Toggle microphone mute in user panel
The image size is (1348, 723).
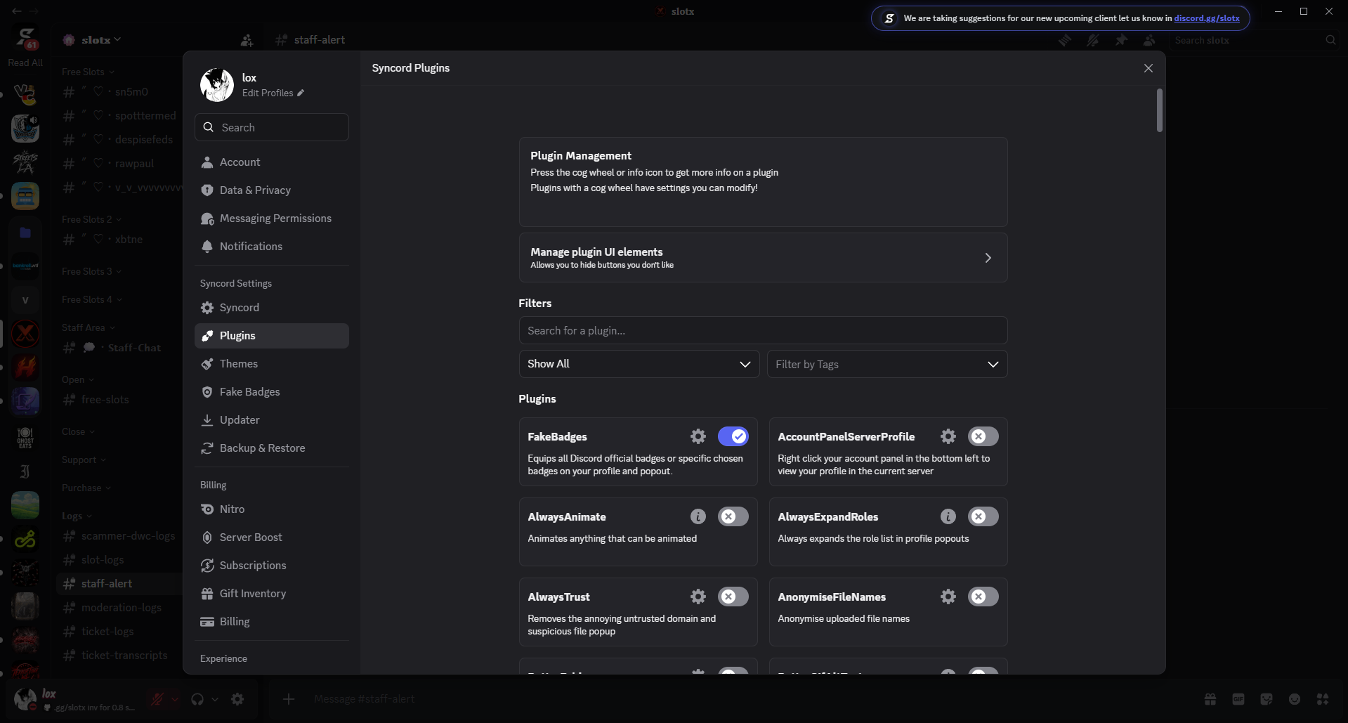pos(157,699)
